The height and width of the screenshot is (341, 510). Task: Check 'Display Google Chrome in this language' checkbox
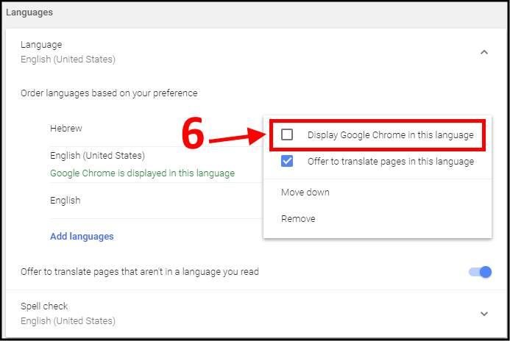click(x=287, y=134)
